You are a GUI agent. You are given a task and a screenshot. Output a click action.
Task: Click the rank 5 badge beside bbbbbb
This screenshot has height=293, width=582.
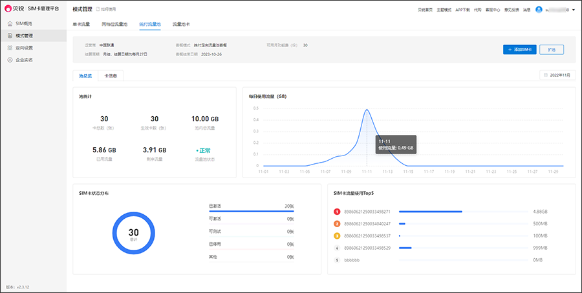pos(337,260)
